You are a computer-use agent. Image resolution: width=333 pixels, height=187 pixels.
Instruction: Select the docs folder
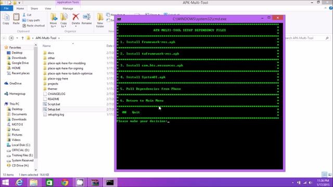[51, 53]
